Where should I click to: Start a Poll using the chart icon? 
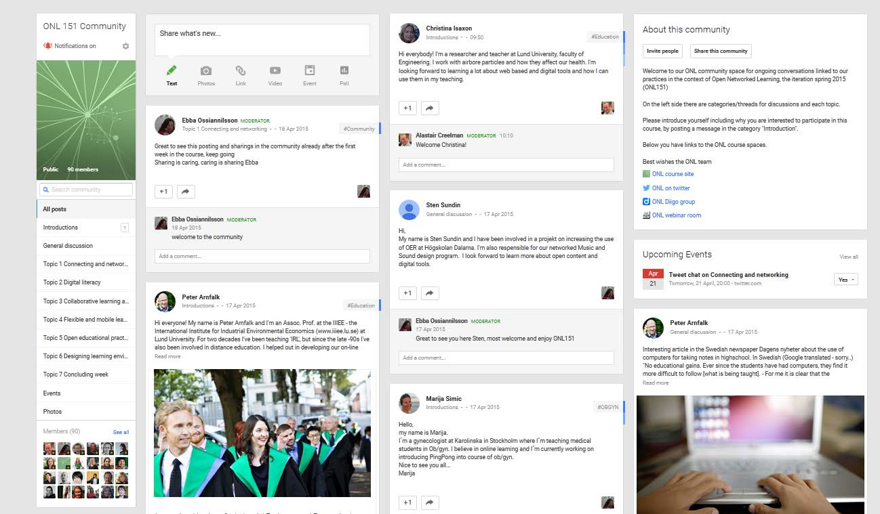(344, 70)
